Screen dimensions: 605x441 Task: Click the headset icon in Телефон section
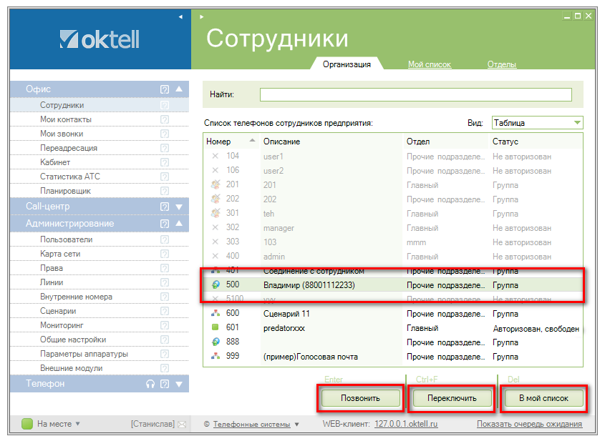(x=150, y=384)
